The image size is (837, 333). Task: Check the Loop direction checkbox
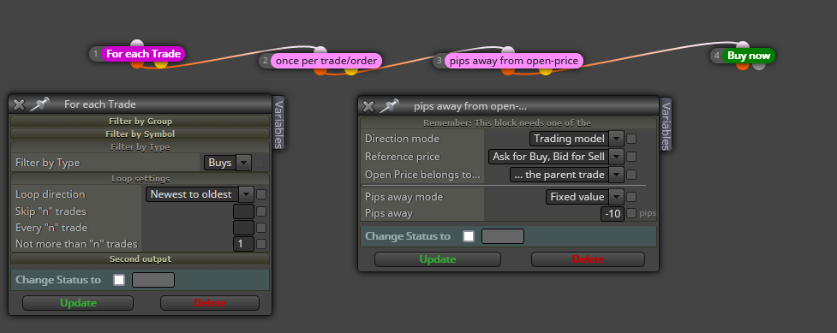click(261, 194)
